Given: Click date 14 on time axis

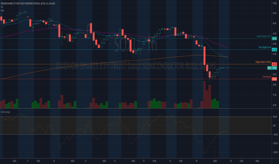Looking at the screenshot, I should pyautogui.click(x=115, y=161).
